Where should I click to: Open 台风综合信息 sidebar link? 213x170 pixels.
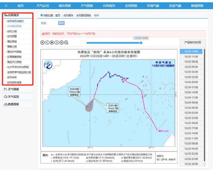(x=14, y=83)
